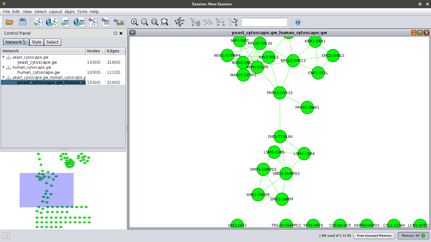Viewport: 431px width, 242px height.
Task: Select the DIB1-TXNL4A node
Action: tap(280, 136)
